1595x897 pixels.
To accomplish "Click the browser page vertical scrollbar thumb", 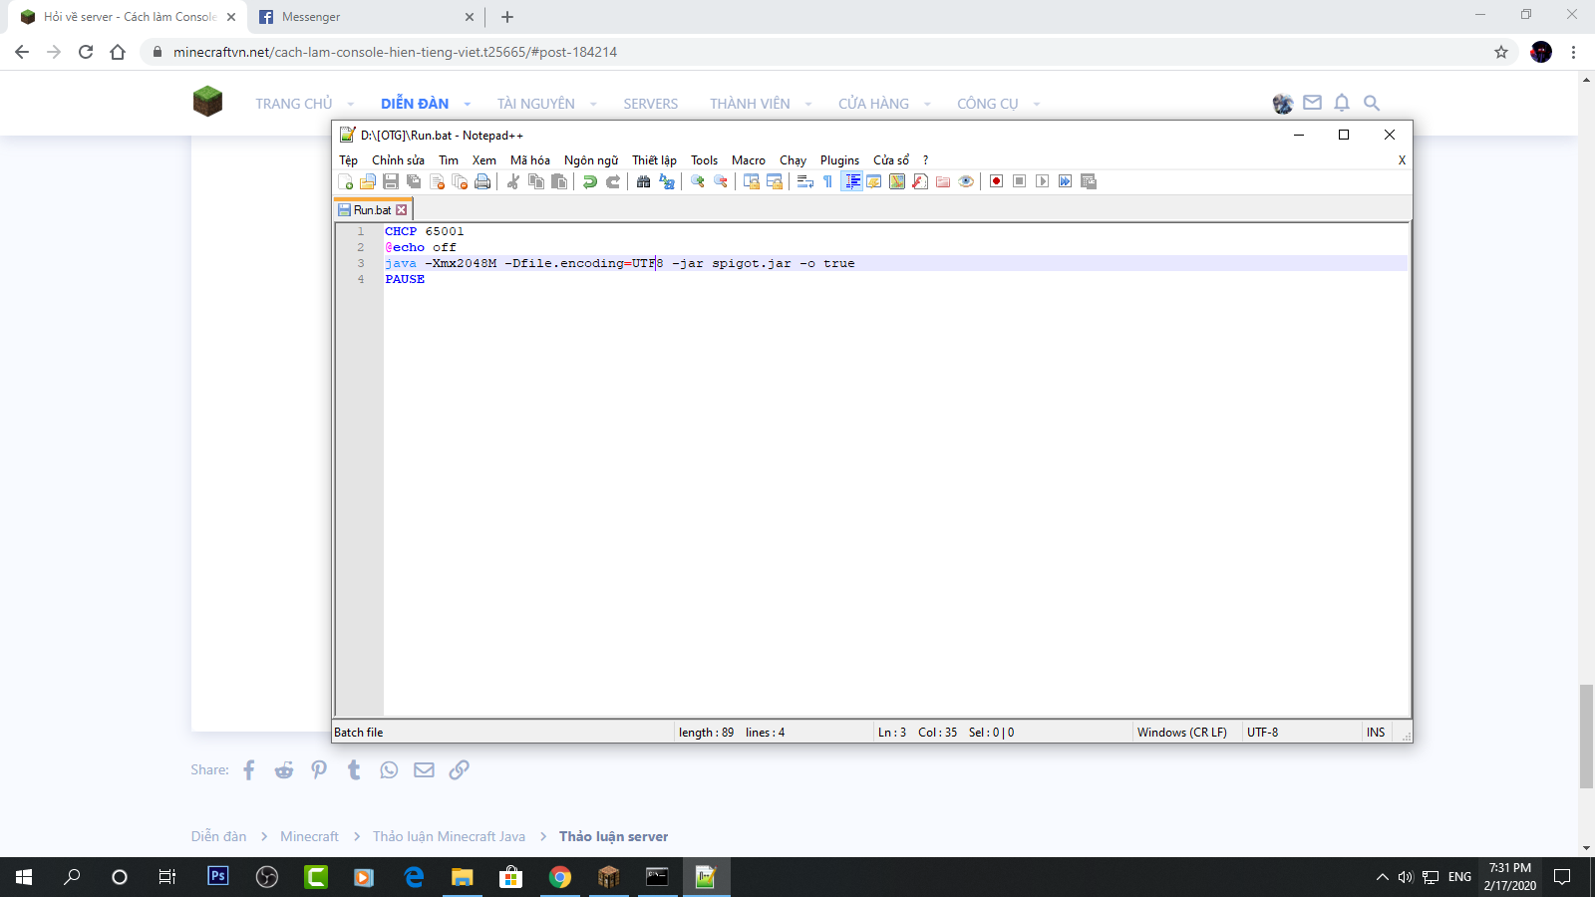I will [x=1586, y=736].
